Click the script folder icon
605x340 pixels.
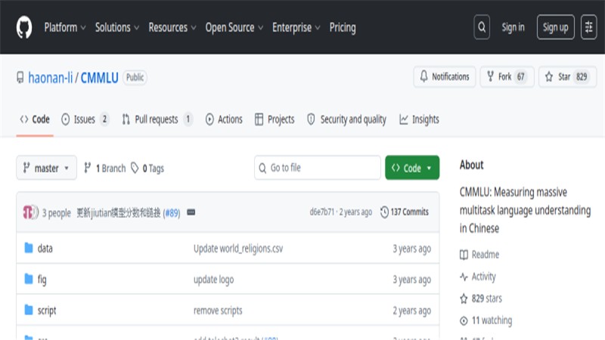coord(29,310)
